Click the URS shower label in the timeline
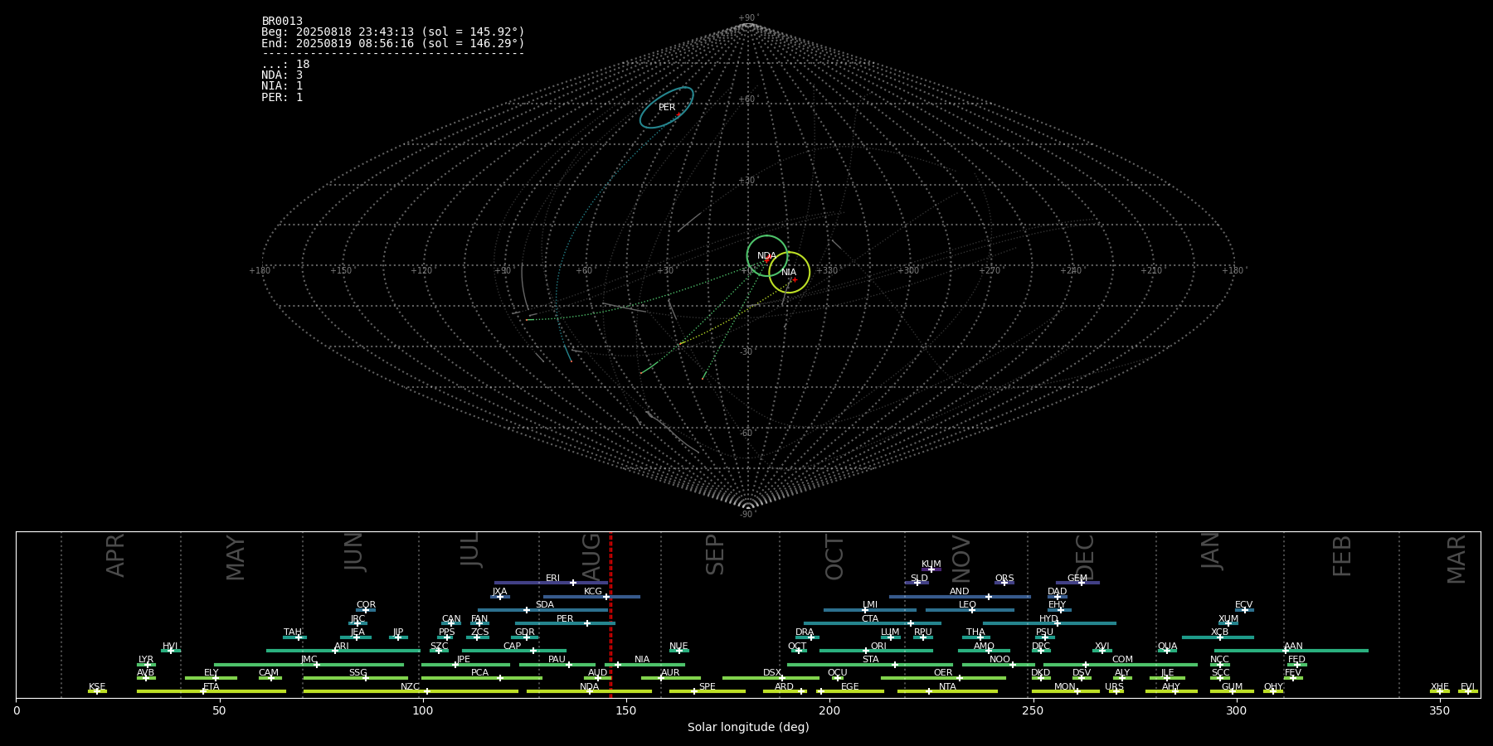 click(x=1114, y=687)
